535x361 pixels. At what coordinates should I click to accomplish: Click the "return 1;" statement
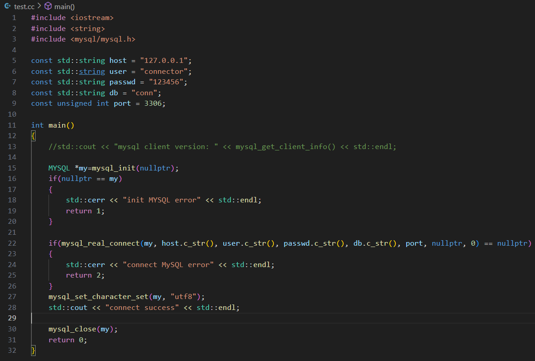pos(85,211)
